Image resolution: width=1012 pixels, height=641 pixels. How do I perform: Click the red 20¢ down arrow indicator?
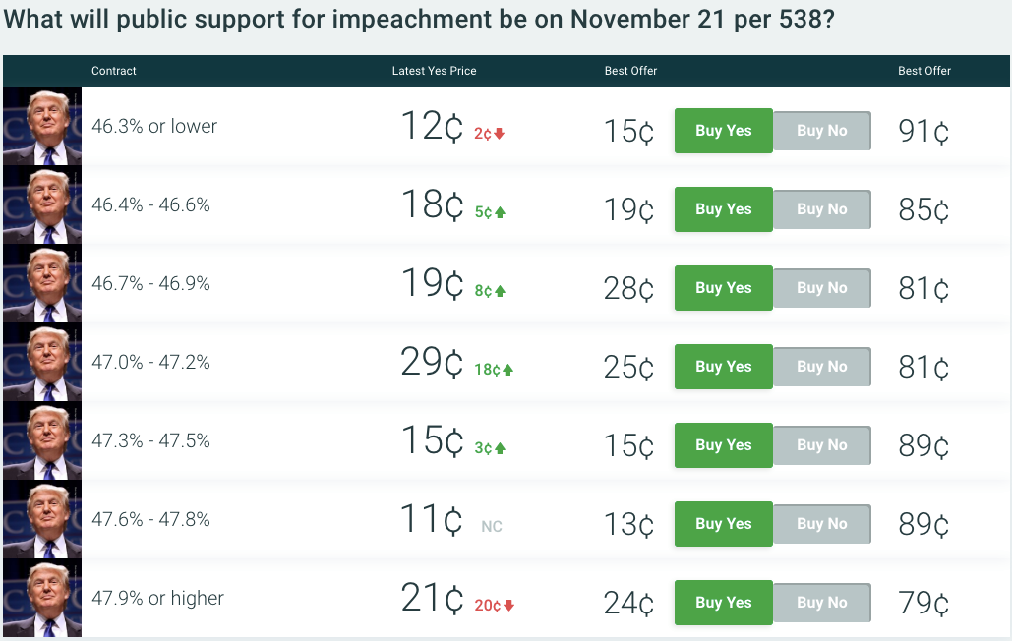tap(495, 606)
